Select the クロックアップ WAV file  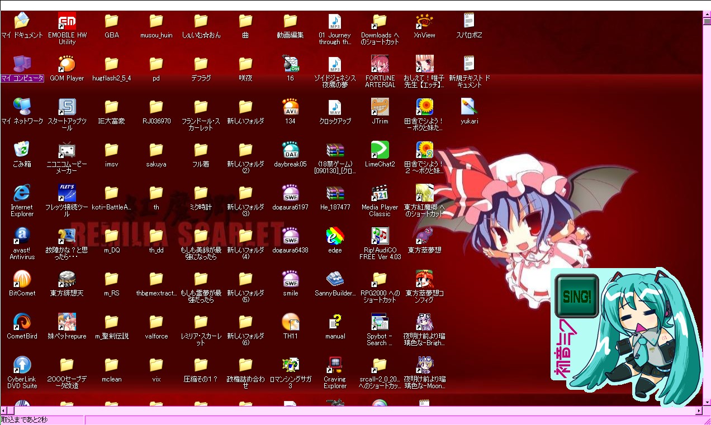tap(335, 107)
